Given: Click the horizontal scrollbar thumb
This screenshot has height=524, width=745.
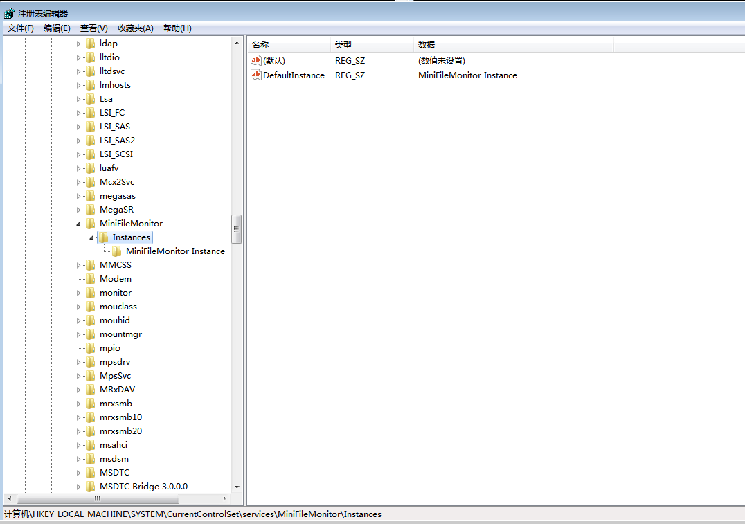Looking at the screenshot, I should point(98,498).
